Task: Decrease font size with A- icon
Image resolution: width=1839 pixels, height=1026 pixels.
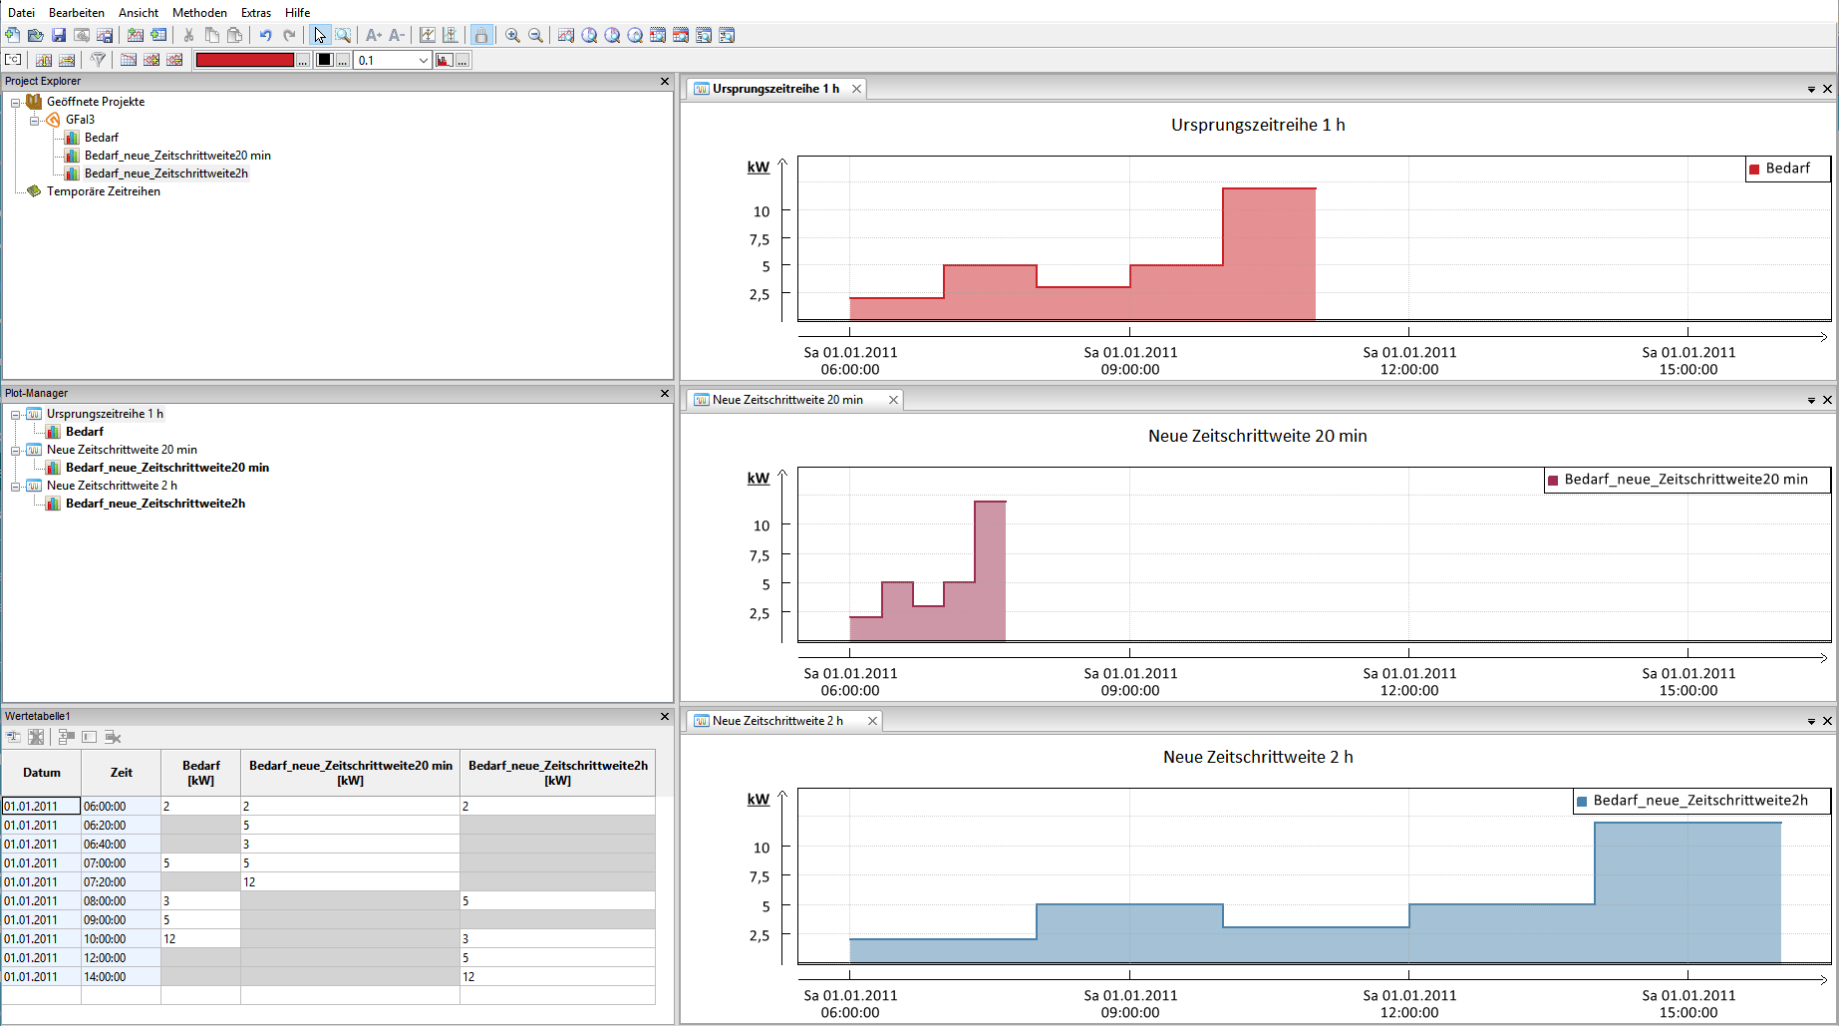Action: coord(397,35)
